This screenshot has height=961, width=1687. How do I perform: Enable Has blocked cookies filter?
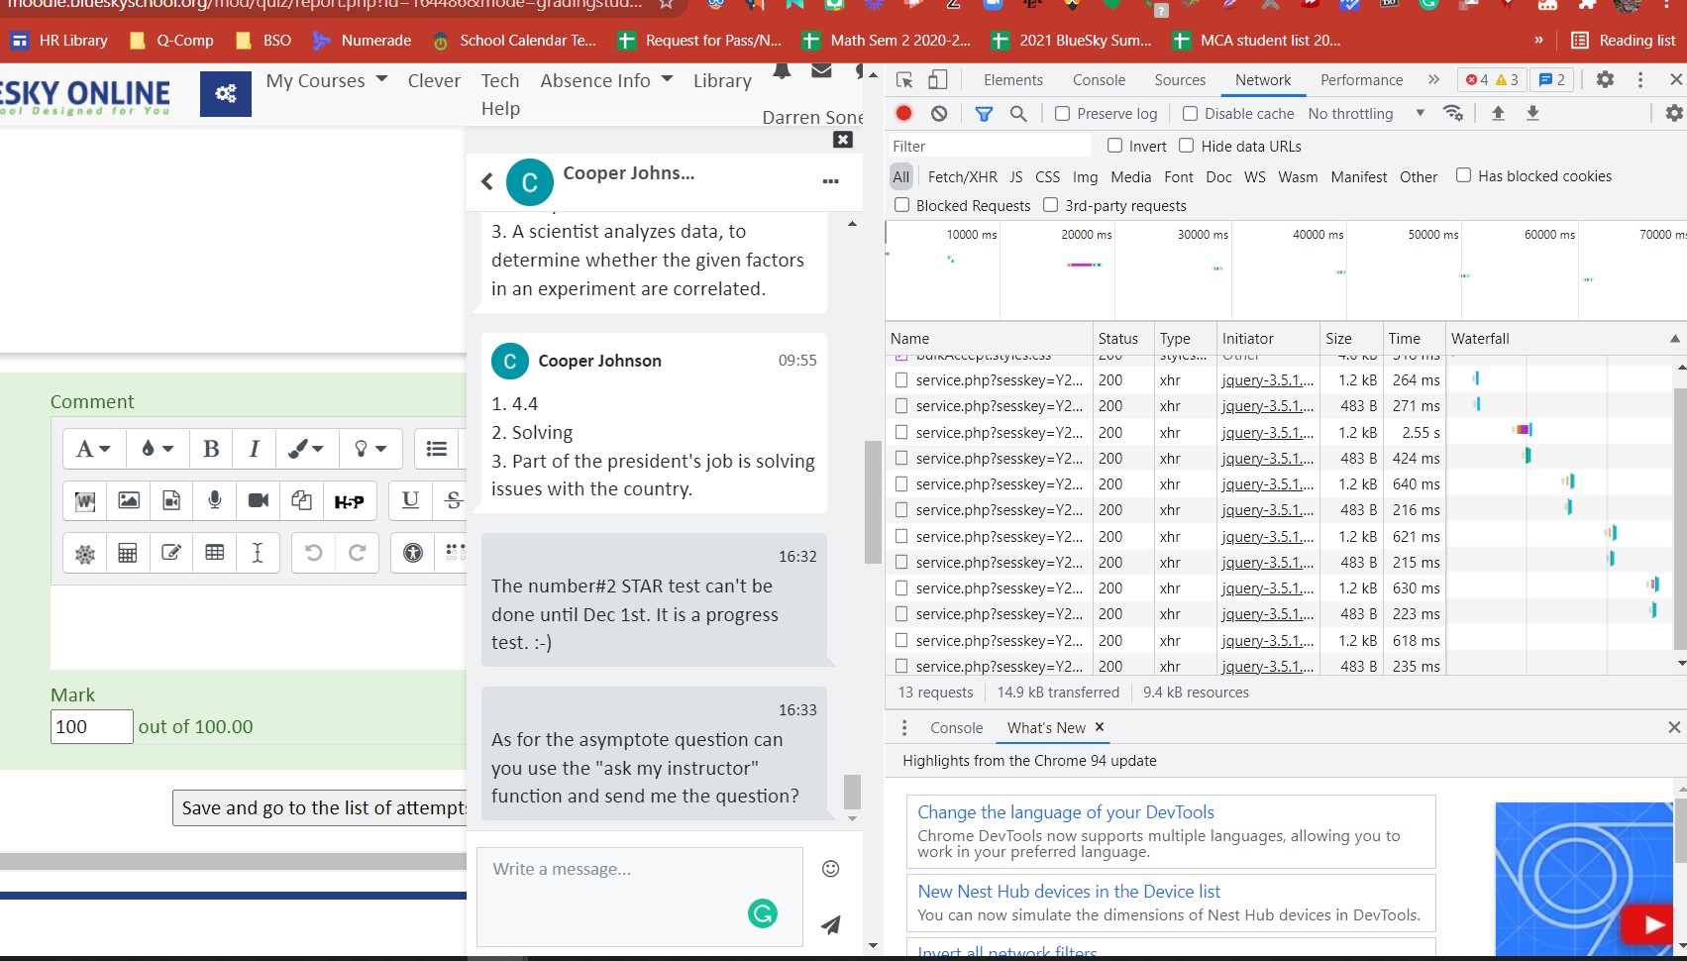[1463, 175]
